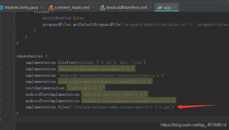Click the Java class icon on MainActivity.java tab

click(1, 8)
